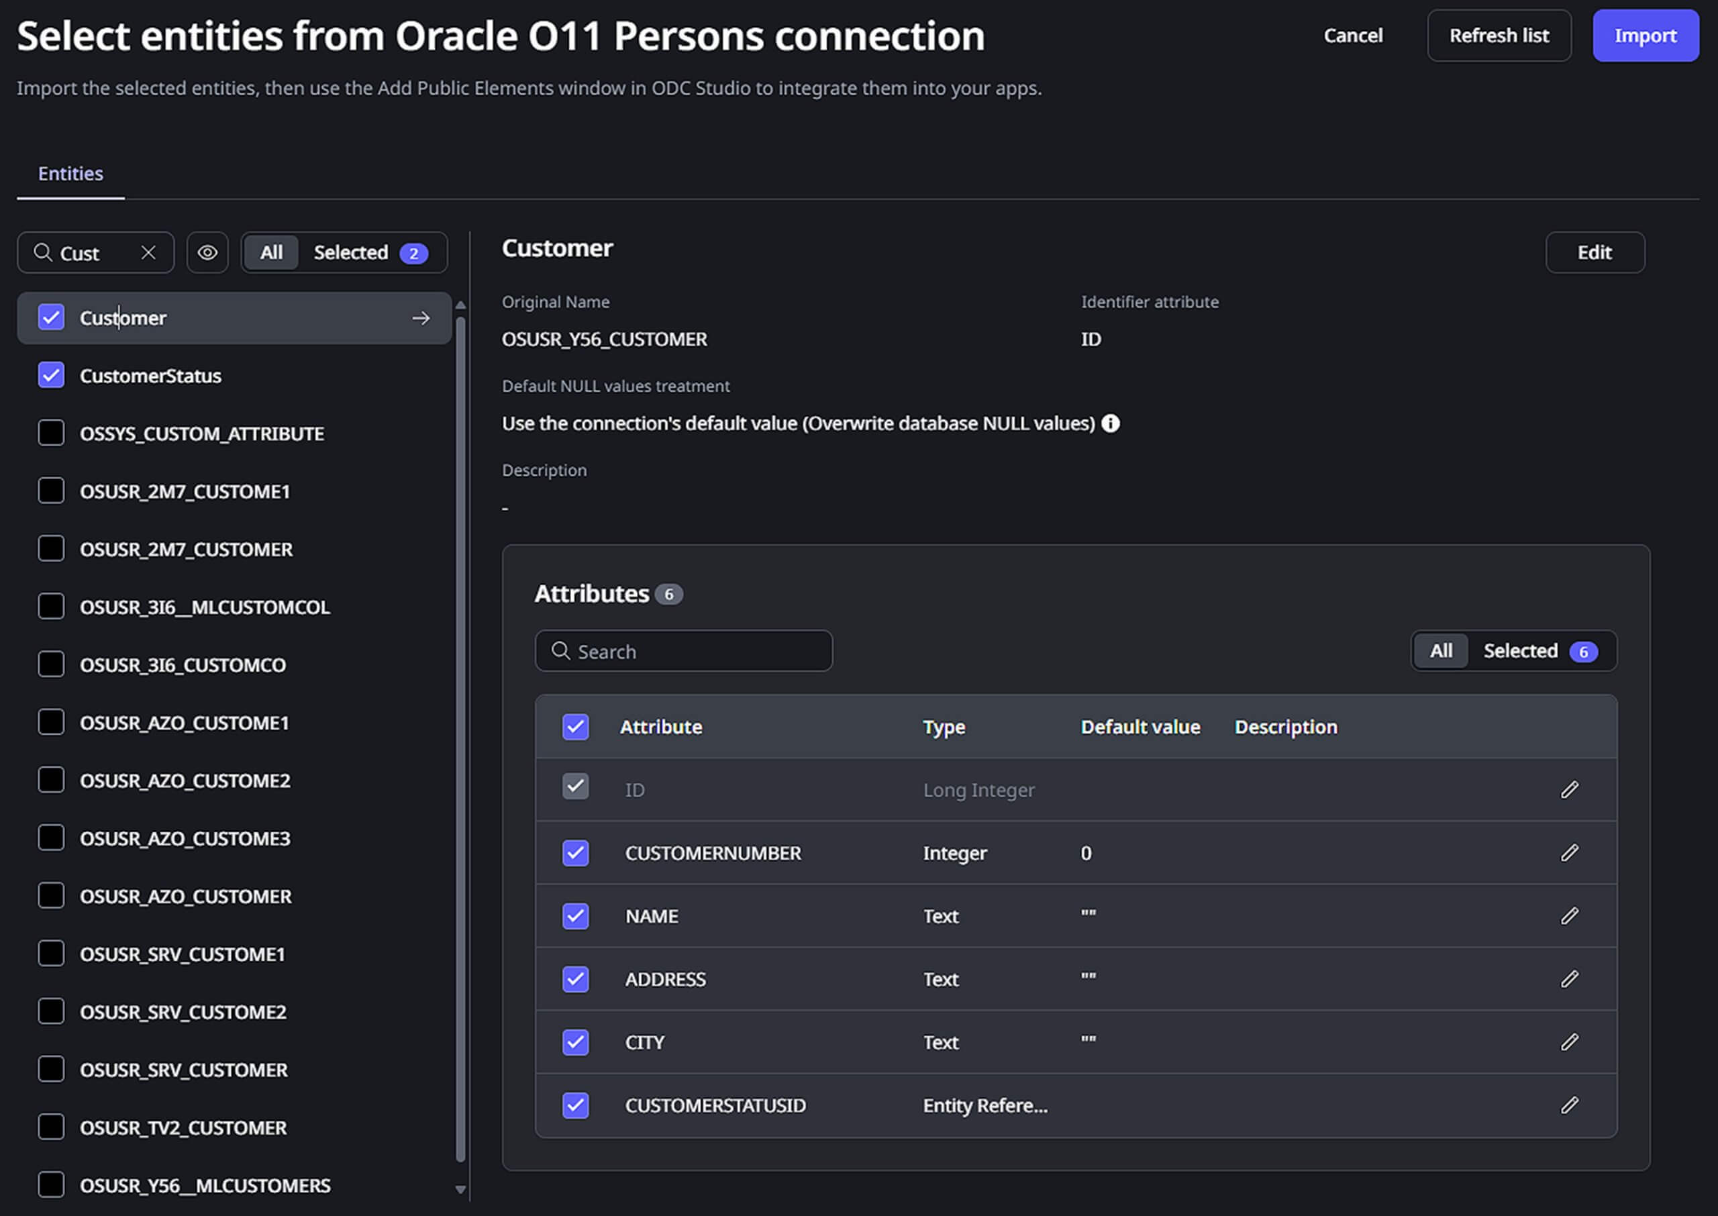Click the down arrow of the entity list scrollbar
Screen dimensions: 1718x1216
tap(460, 1189)
